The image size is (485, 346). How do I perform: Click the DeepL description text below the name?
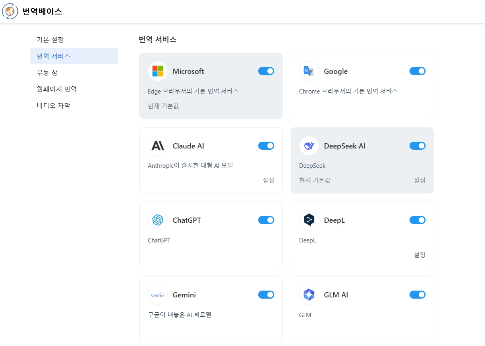(x=308, y=240)
